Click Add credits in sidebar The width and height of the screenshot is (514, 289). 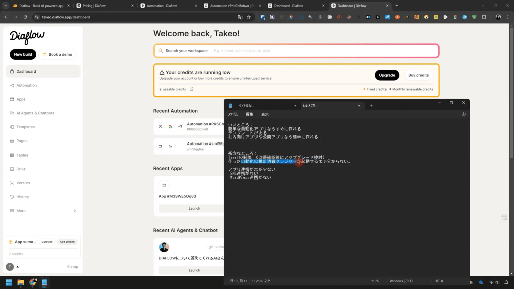67,242
